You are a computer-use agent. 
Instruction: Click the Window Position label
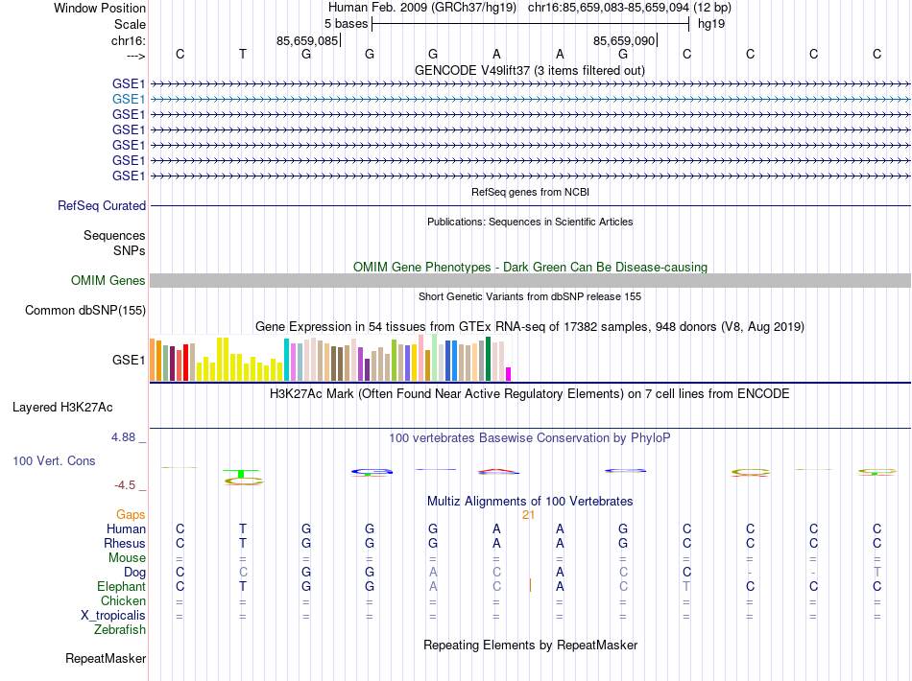[x=100, y=8]
